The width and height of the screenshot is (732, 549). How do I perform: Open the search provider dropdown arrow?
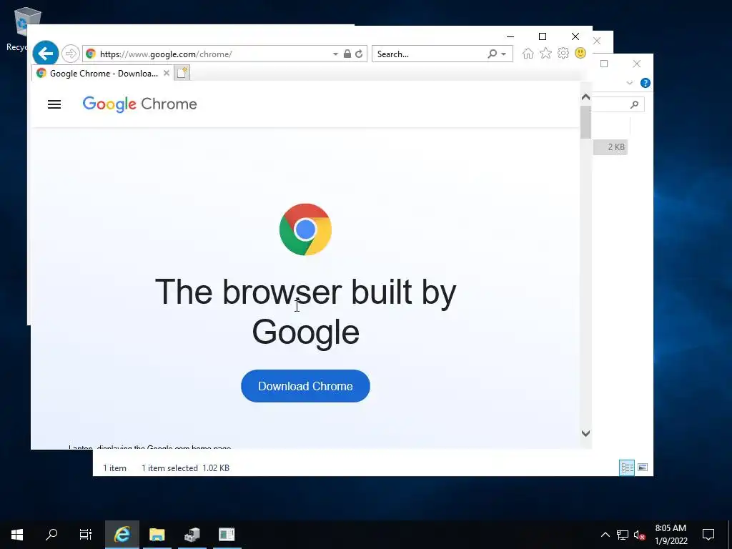point(504,54)
